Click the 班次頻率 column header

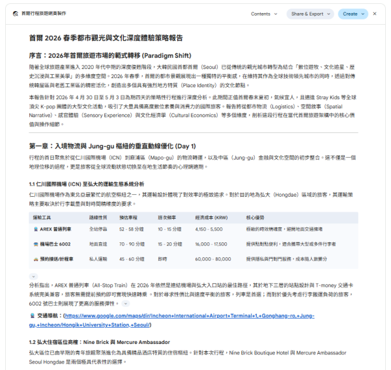[167, 218]
